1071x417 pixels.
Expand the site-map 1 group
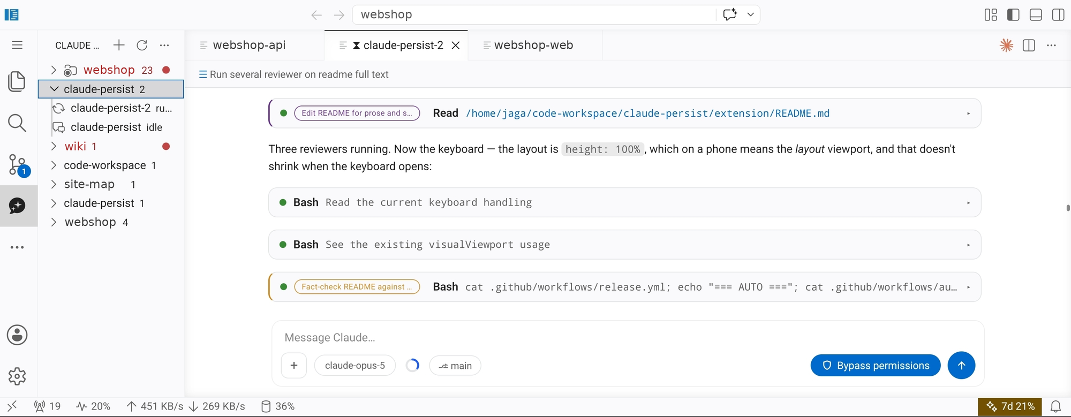tap(53, 184)
